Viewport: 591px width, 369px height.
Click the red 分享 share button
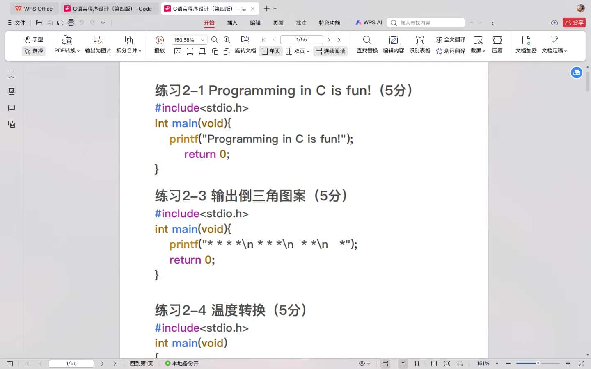pyautogui.click(x=574, y=23)
